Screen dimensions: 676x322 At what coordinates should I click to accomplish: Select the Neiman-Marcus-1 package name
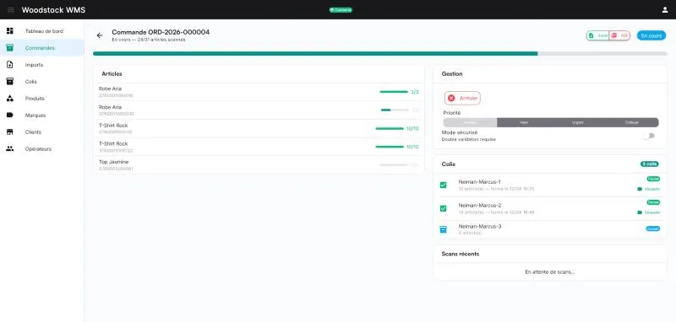[479, 182]
